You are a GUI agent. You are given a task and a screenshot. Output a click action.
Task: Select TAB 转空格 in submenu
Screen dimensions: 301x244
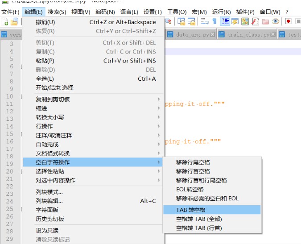tap(212, 210)
